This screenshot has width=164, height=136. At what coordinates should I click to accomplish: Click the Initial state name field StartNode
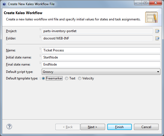101,57
